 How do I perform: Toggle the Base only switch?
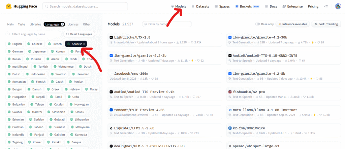(x=257, y=24)
